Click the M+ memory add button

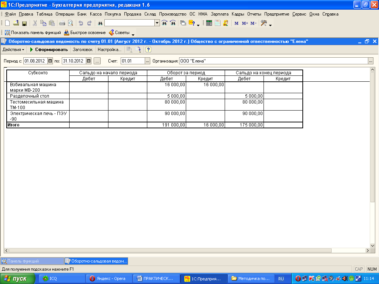coord(245,23)
